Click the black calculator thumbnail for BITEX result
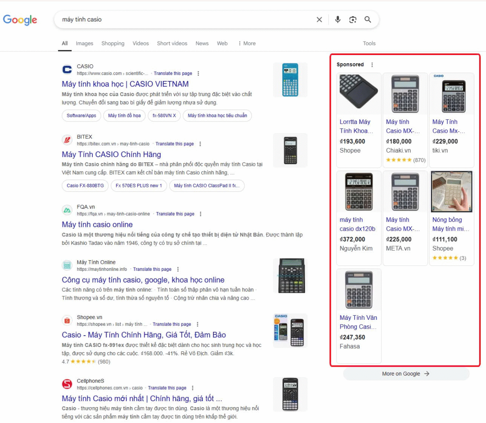Image resolution: width=486 pixels, height=423 pixels. click(290, 150)
